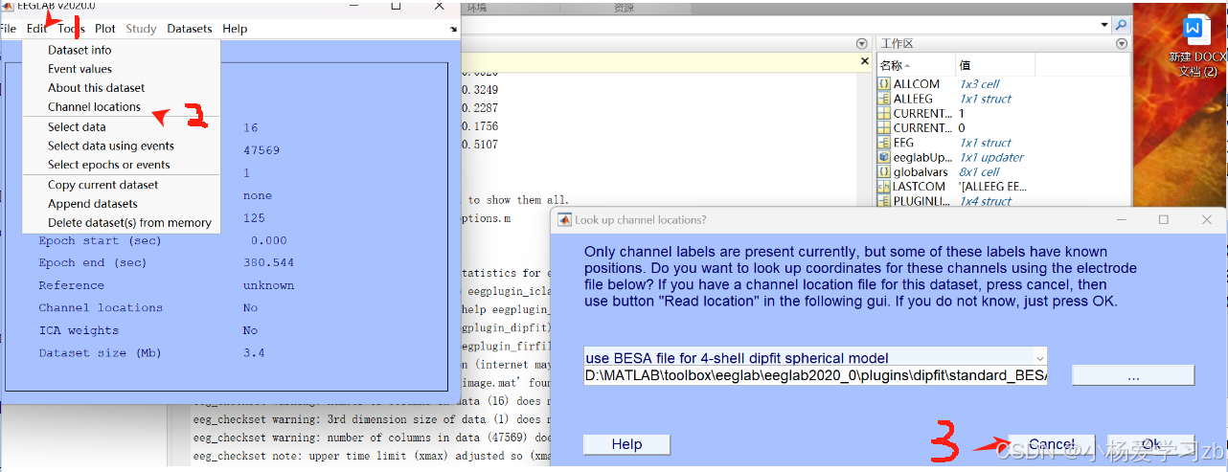1228x472 pixels.
Task: Choose Delete dataset(s) from memory entry
Action: click(x=121, y=223)
